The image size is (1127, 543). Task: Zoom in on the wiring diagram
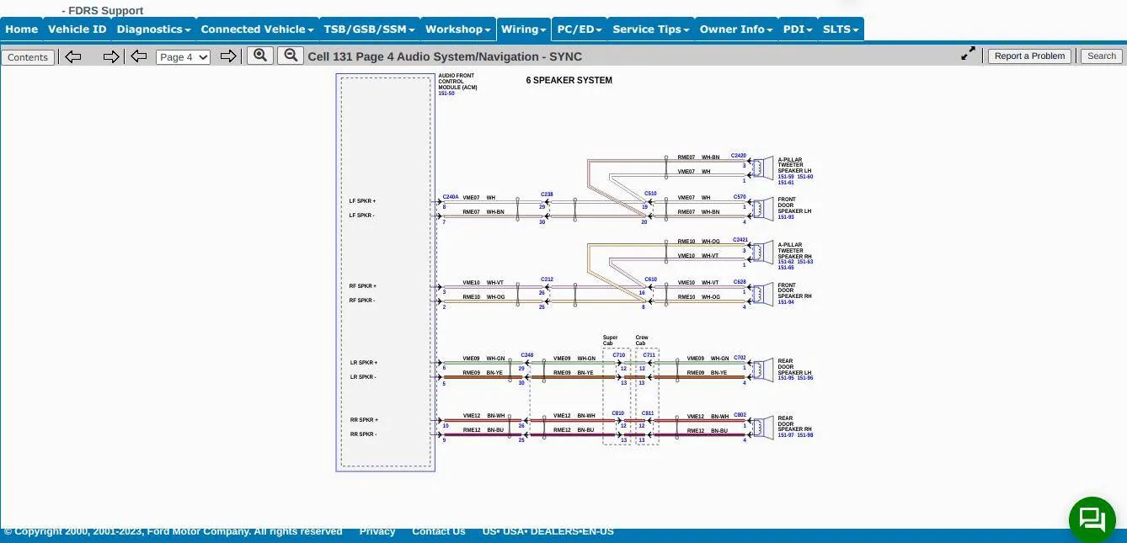(x=260, y=56)
